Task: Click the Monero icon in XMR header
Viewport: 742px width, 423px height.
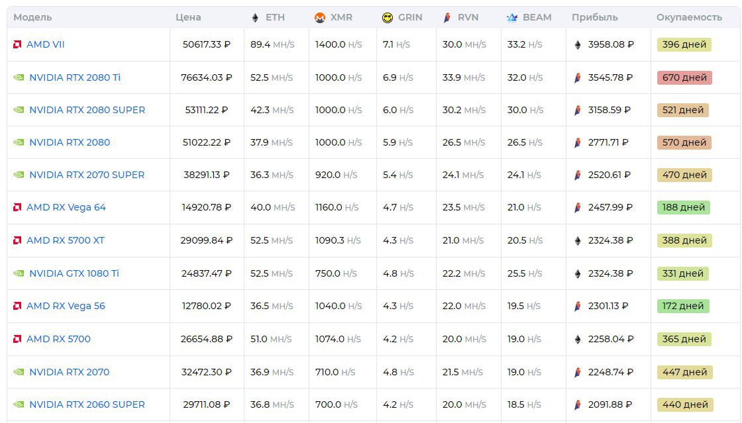Action: point(320,18)
